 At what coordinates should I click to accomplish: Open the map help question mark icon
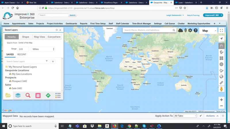pos(195,30)
